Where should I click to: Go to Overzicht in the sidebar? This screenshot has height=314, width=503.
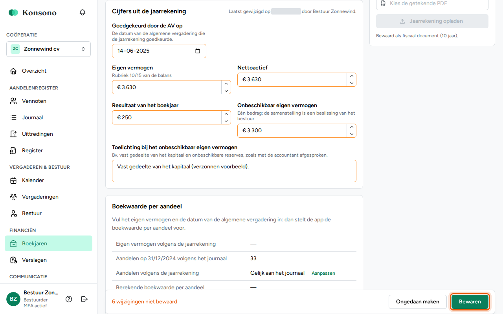48,71
